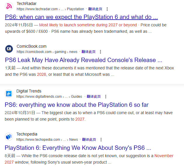The image size is (184, 168).
Task: Open the three-dot menu for Techopedia result
Action: coord(101,140)
